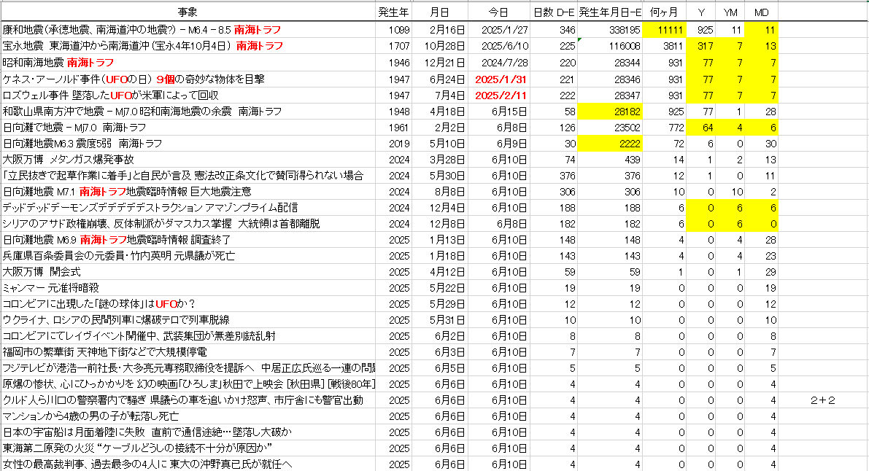Click the ロズウェル事件 event cell
869x471 pixels.
[188, 96]
